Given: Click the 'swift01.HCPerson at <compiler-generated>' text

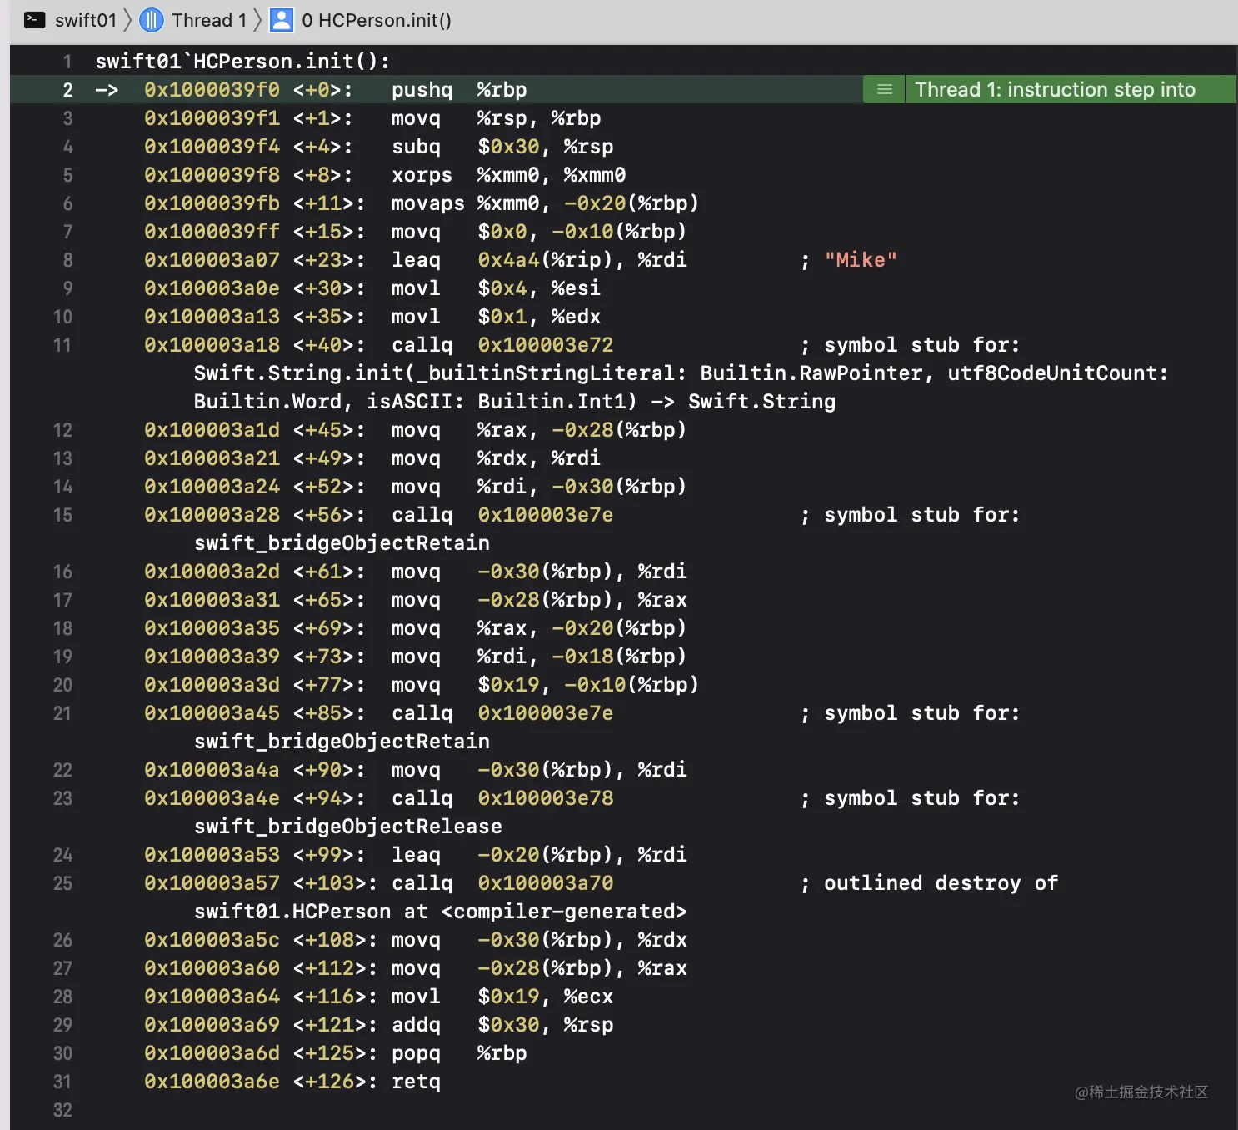Looking at the screenshot, I should tap(441, 912).
